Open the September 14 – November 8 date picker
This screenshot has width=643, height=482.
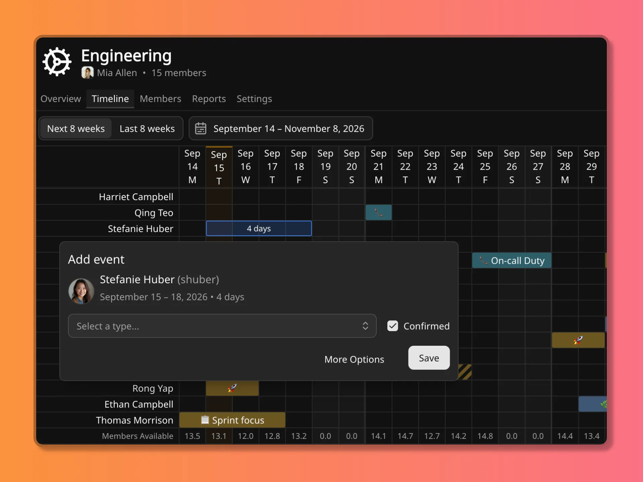(281, 129)
